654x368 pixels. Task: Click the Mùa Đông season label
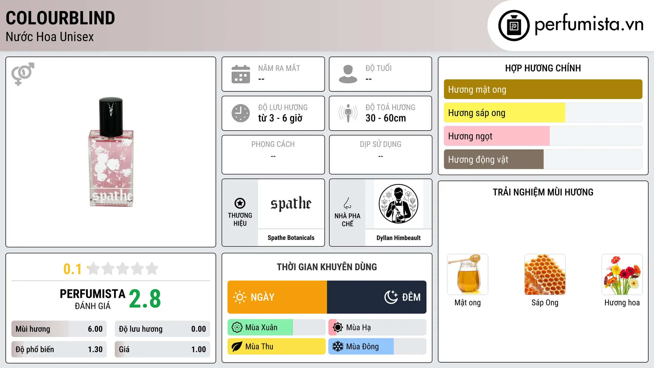click(x=362, y=347)
